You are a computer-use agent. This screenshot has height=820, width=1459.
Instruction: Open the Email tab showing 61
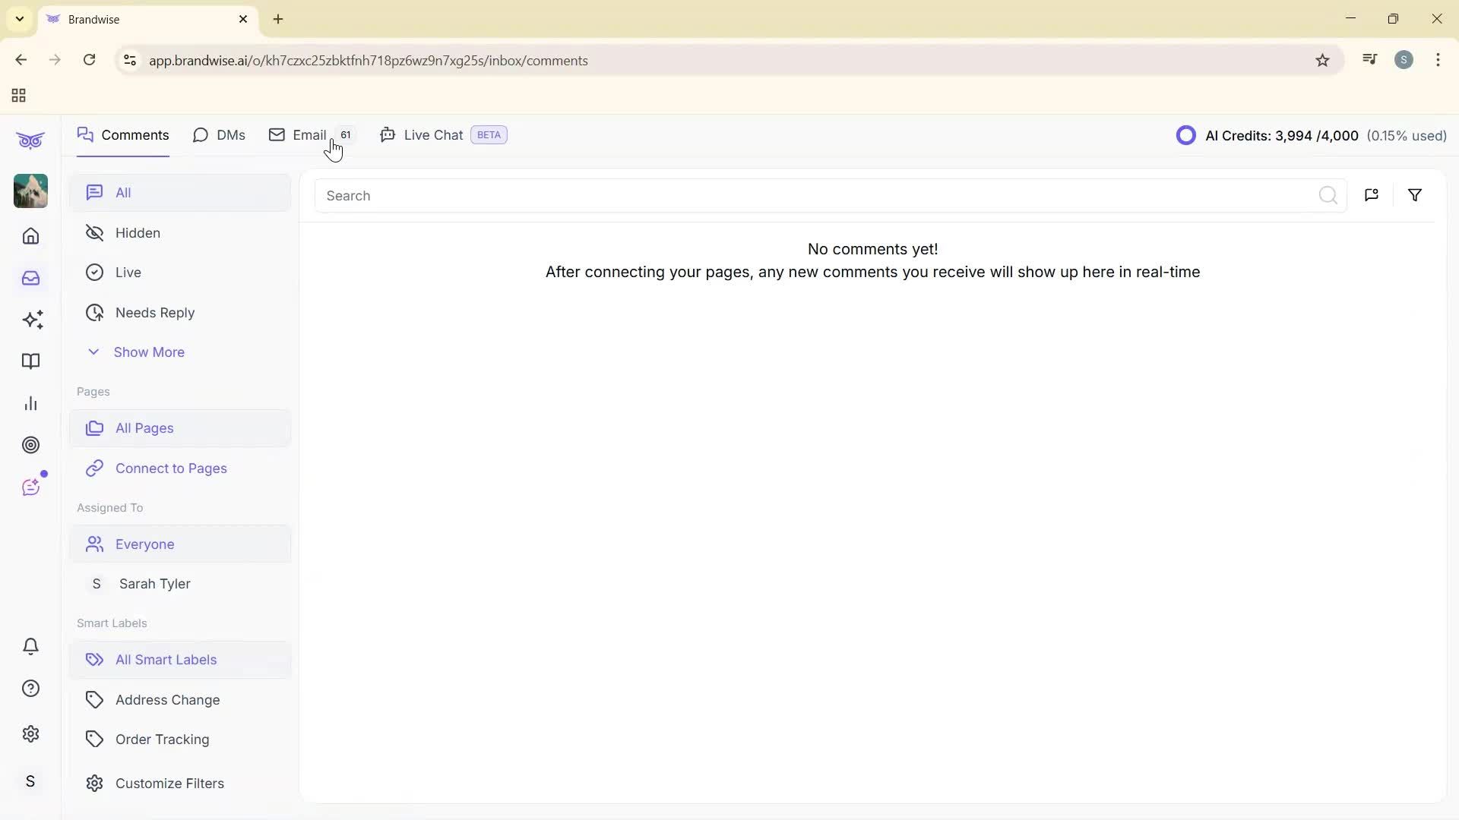[x=309, y=134]
